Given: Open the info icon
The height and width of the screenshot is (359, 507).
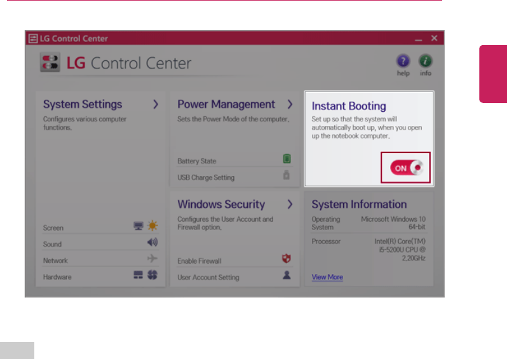Looking at the screenshot, I should [426, 61].
